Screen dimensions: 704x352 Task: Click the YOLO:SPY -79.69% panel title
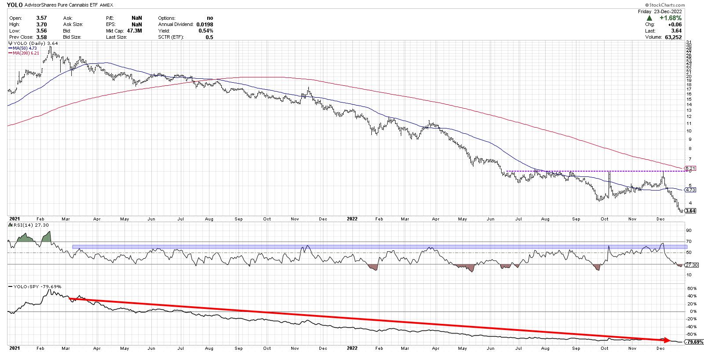tap(35, 287)
